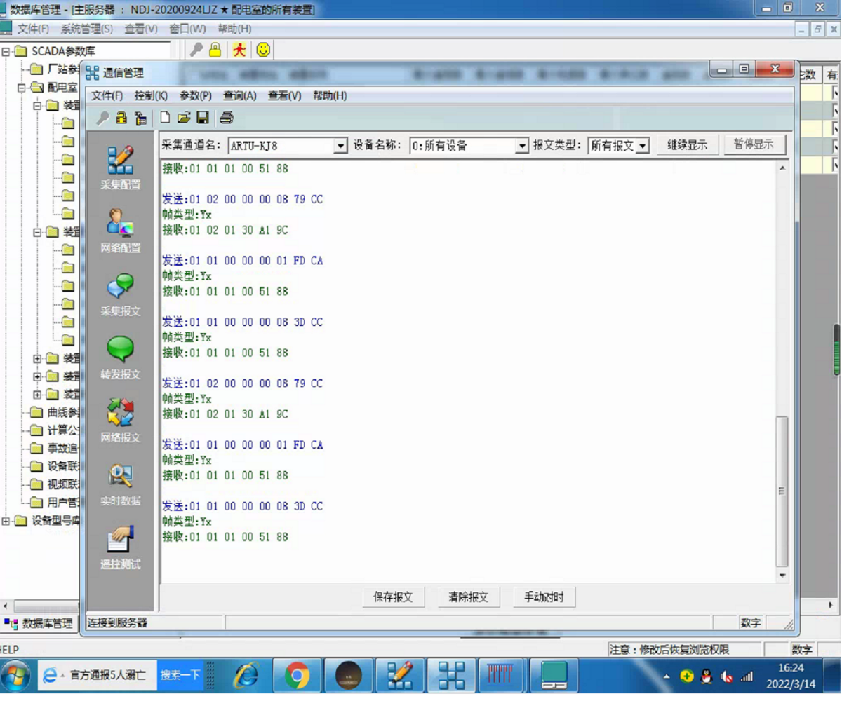Viewport: 842px width, 701px height.
Task: Create a new file in 通信管理 toolbar
Action: coord(165,117)
